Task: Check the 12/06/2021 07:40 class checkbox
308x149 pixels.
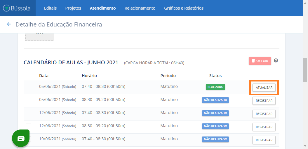Action: pos(29,113)
